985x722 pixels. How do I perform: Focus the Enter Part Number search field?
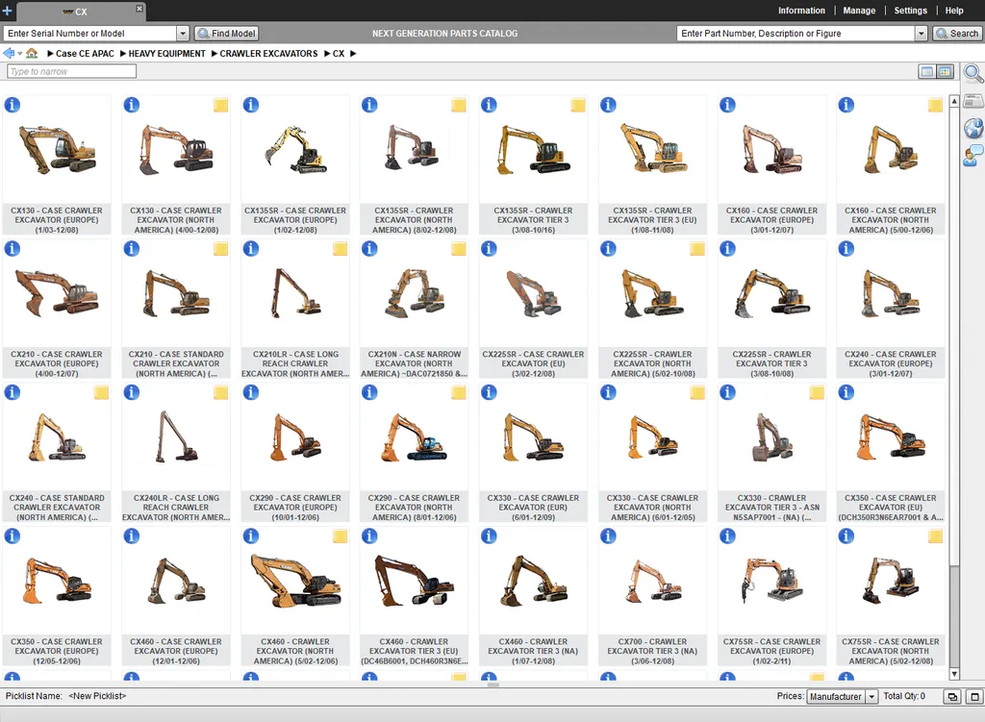tap(796, 34)
